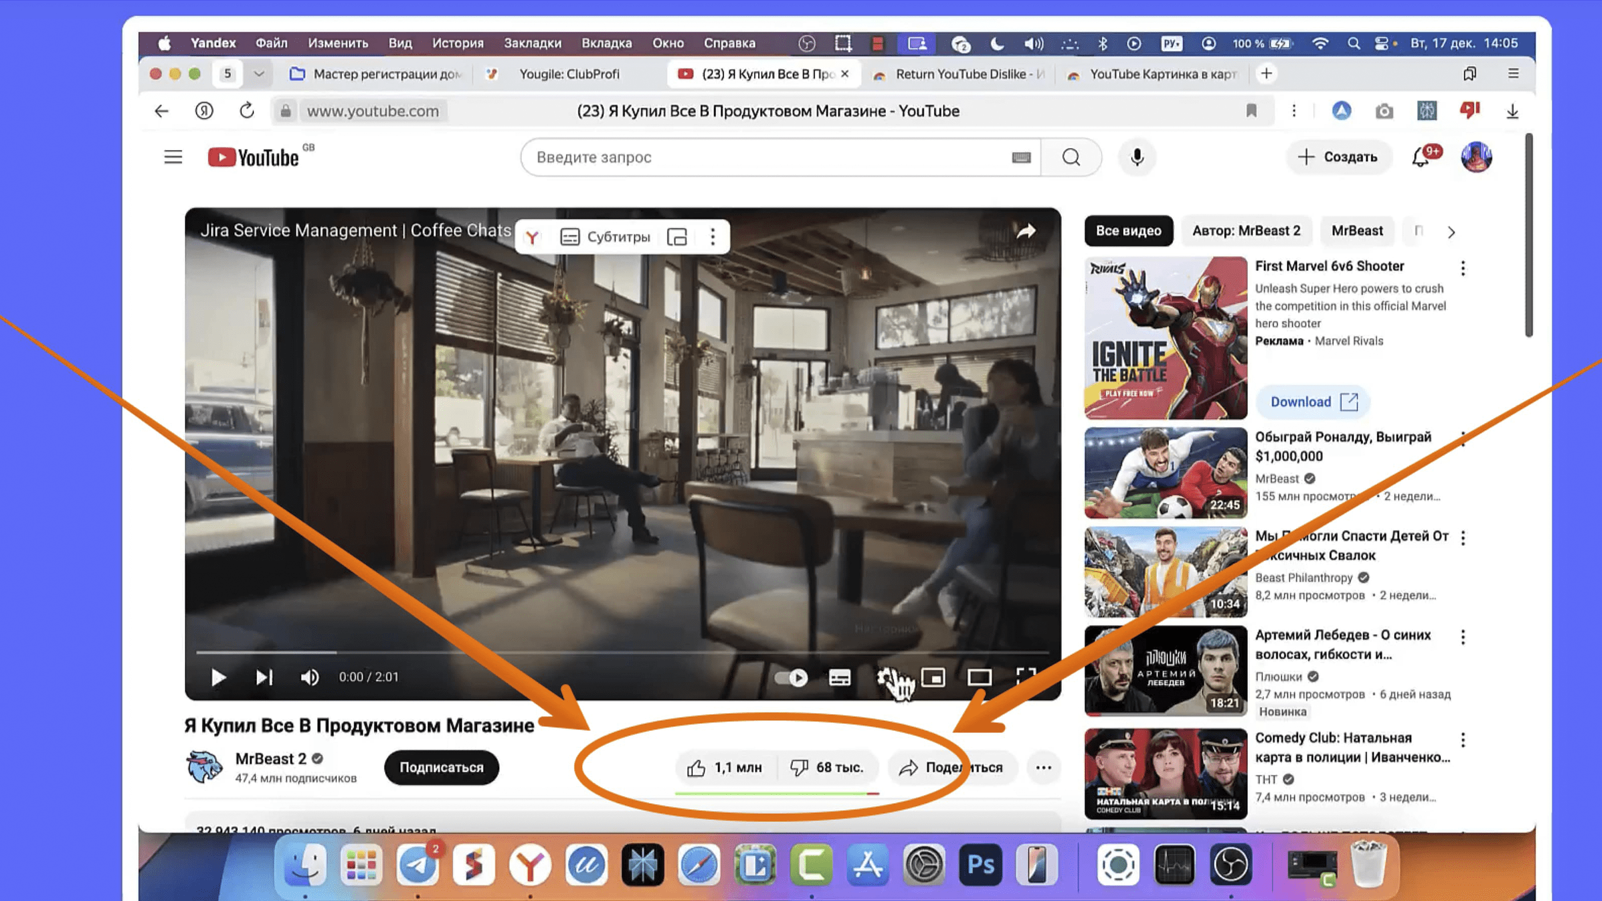Open the YouTube notifications bell
1602x901 pixels.
tap(1421, 157)
